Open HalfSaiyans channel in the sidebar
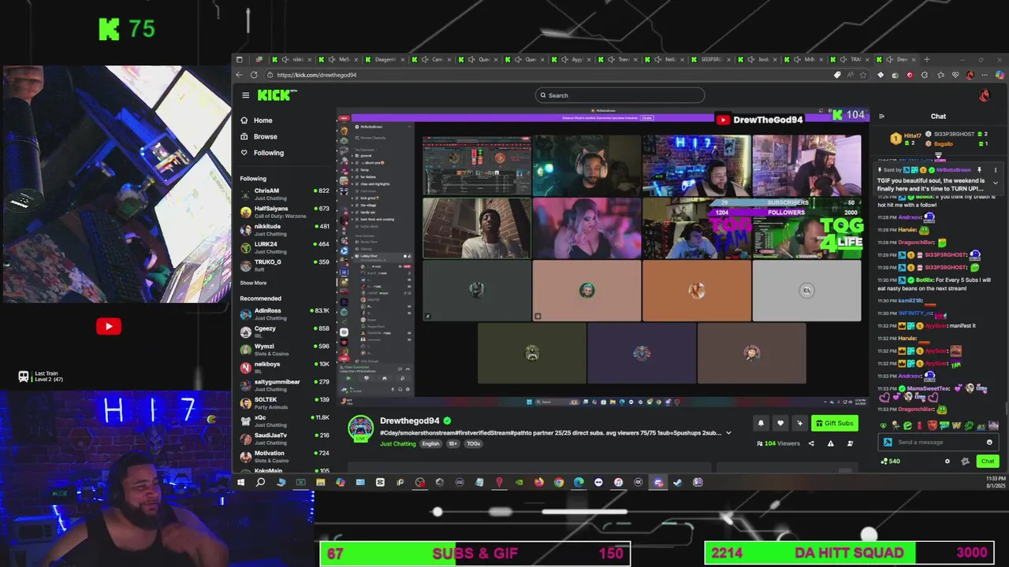Viewport: 1009px width, 567px height. (x=285, y=212)
